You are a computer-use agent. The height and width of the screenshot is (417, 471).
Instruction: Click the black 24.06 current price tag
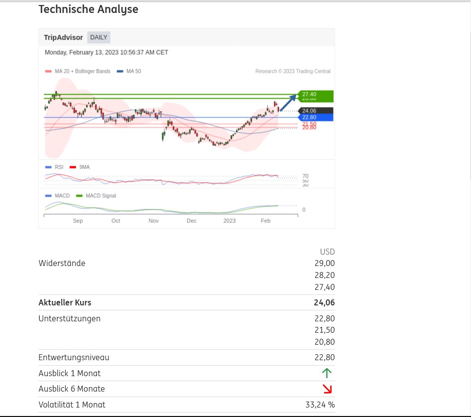(315, 111)
